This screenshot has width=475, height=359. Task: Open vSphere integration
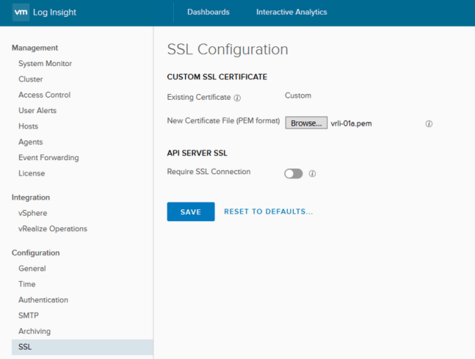[32, 214]
